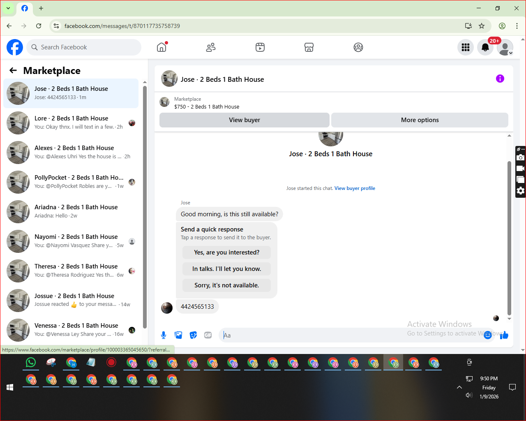
Task: Open the Friends icon in top navigation
Action: [211, 47]
